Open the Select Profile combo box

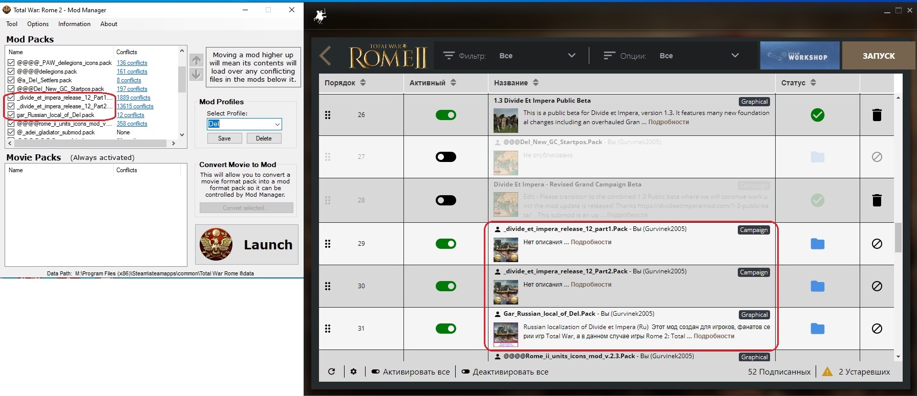tap(244, 124)
